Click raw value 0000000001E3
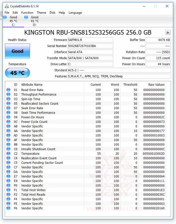The width and height of the screenshot is (176, 224). click(154, 190)
